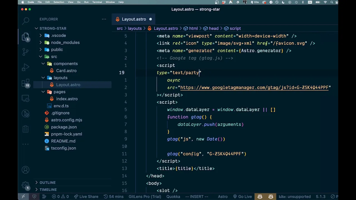Click the second Copilot icon in status bar

click(x=271, y=197)
